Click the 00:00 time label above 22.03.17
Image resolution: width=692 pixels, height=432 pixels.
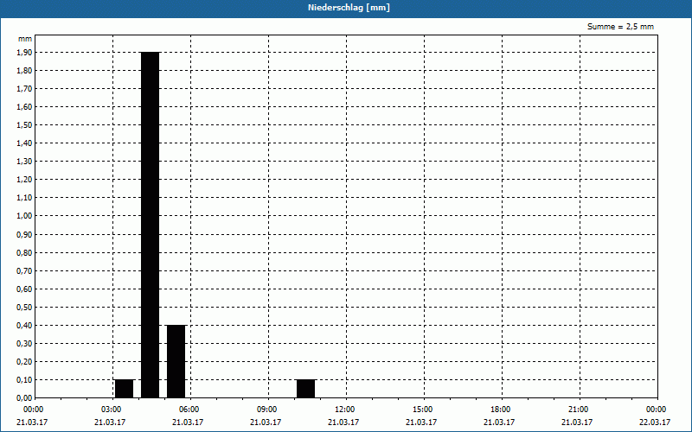(657, 410)
